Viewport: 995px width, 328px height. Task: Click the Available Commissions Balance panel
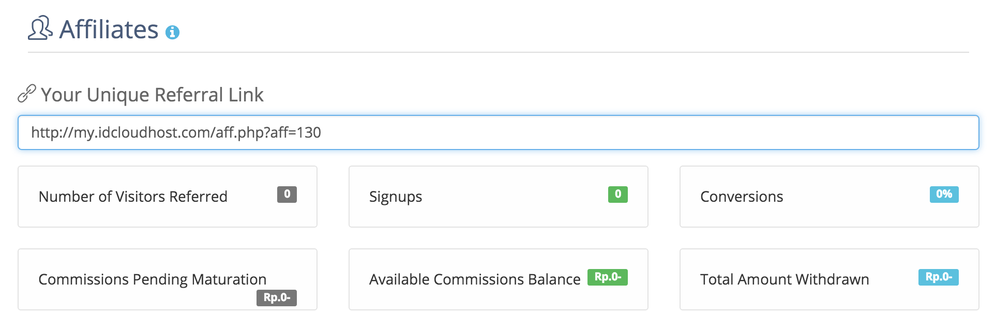(498, 279)
